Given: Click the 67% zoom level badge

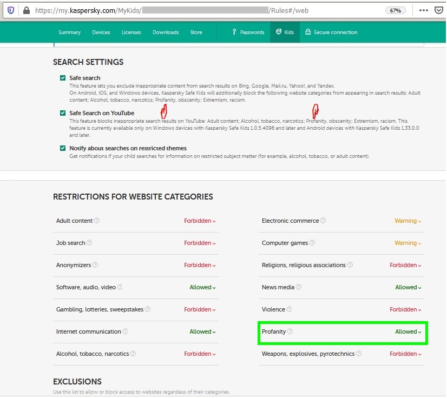Looking at the screenshot, I should [395, 10].
